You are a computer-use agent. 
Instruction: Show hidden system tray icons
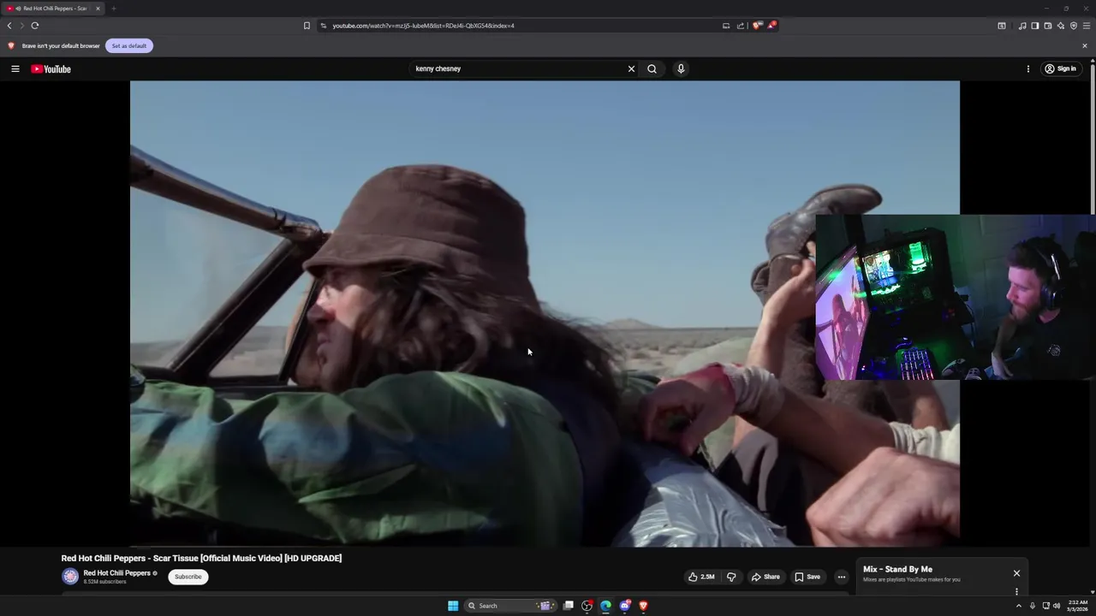1018,606
